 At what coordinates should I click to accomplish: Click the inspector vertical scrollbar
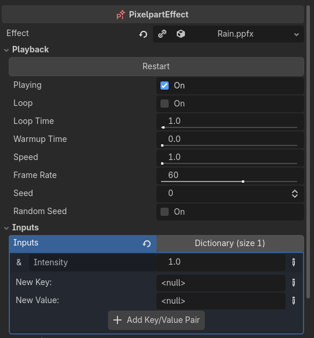(x=308, y=152)
